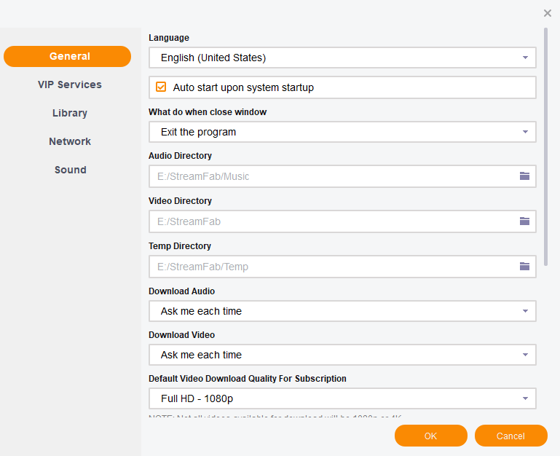Show the Sound settings tab

[70, 170]
